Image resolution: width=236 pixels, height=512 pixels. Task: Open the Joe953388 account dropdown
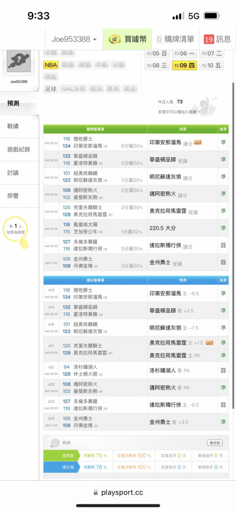coord(74,39)
